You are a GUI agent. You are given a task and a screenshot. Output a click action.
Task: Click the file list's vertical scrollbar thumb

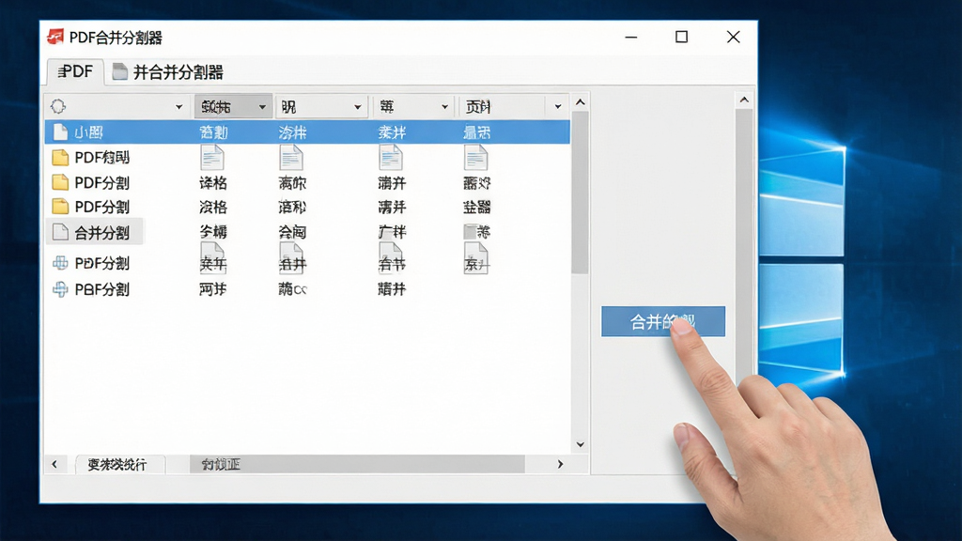click(x=581, y=193)
